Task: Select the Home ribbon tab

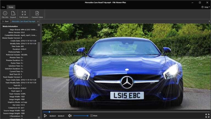Action: click(11, 7)
